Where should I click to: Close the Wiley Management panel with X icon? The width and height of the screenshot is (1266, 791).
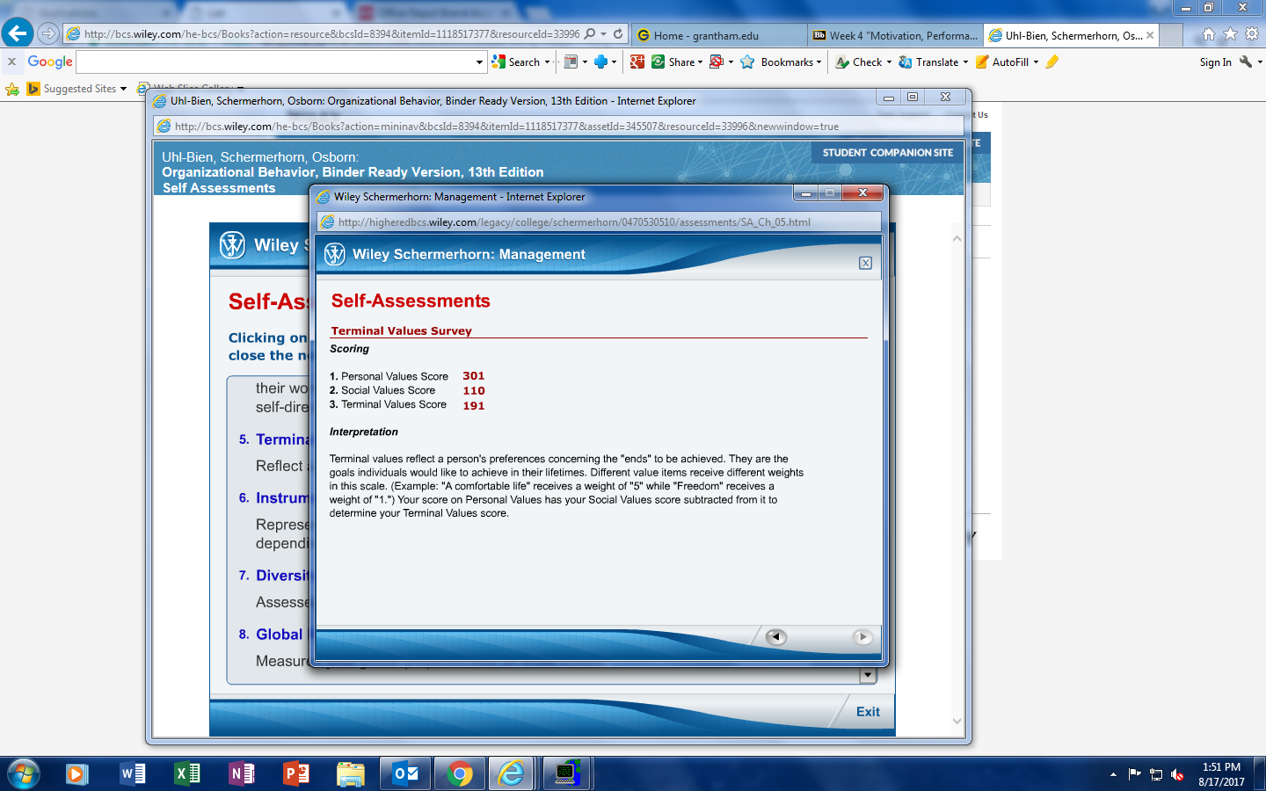[865, 264]
